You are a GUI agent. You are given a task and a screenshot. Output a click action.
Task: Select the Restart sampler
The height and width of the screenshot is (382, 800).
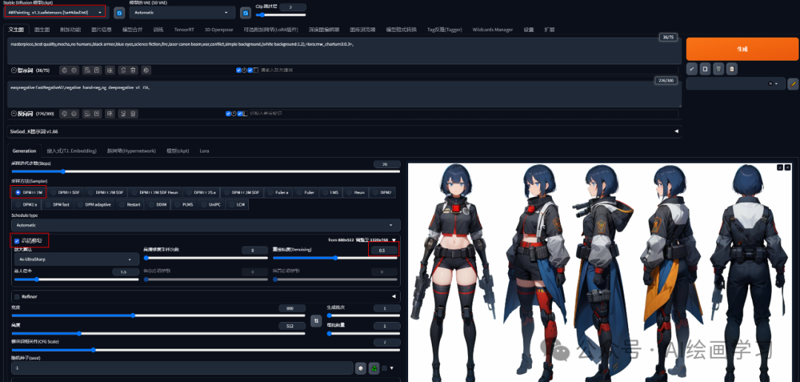point(130,204)
